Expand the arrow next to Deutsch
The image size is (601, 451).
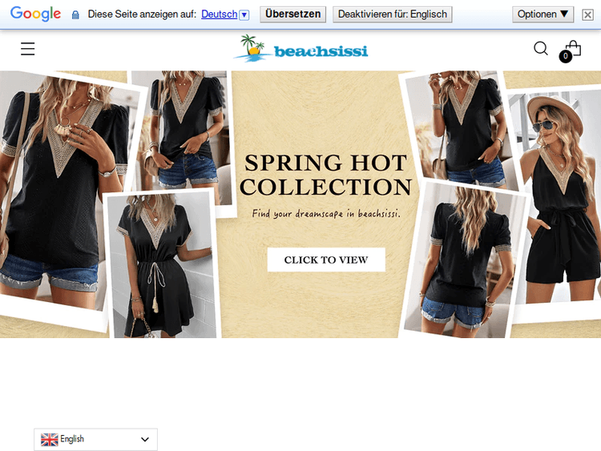244,14
